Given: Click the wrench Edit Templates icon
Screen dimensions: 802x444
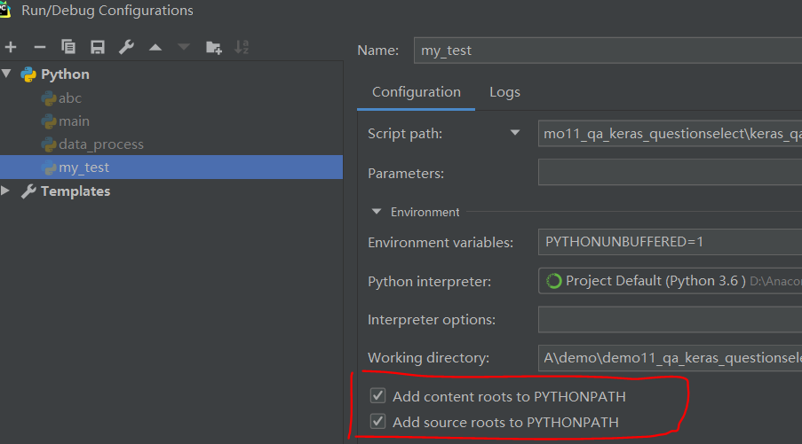Looking at the screenshot, I should [x=127, y=47].
